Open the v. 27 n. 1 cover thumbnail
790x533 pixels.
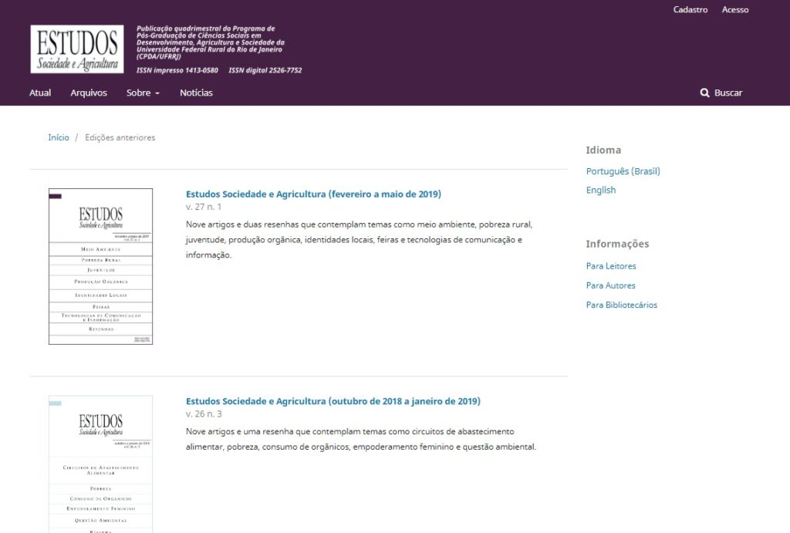pyautogui.click(x=100, y=266)
